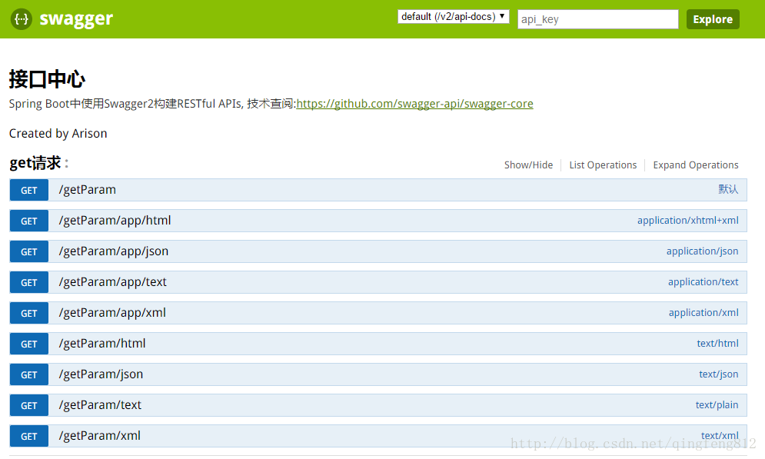765x459 pixels.
Task: Click the application/json summary
Action: [x=702, y=251]
